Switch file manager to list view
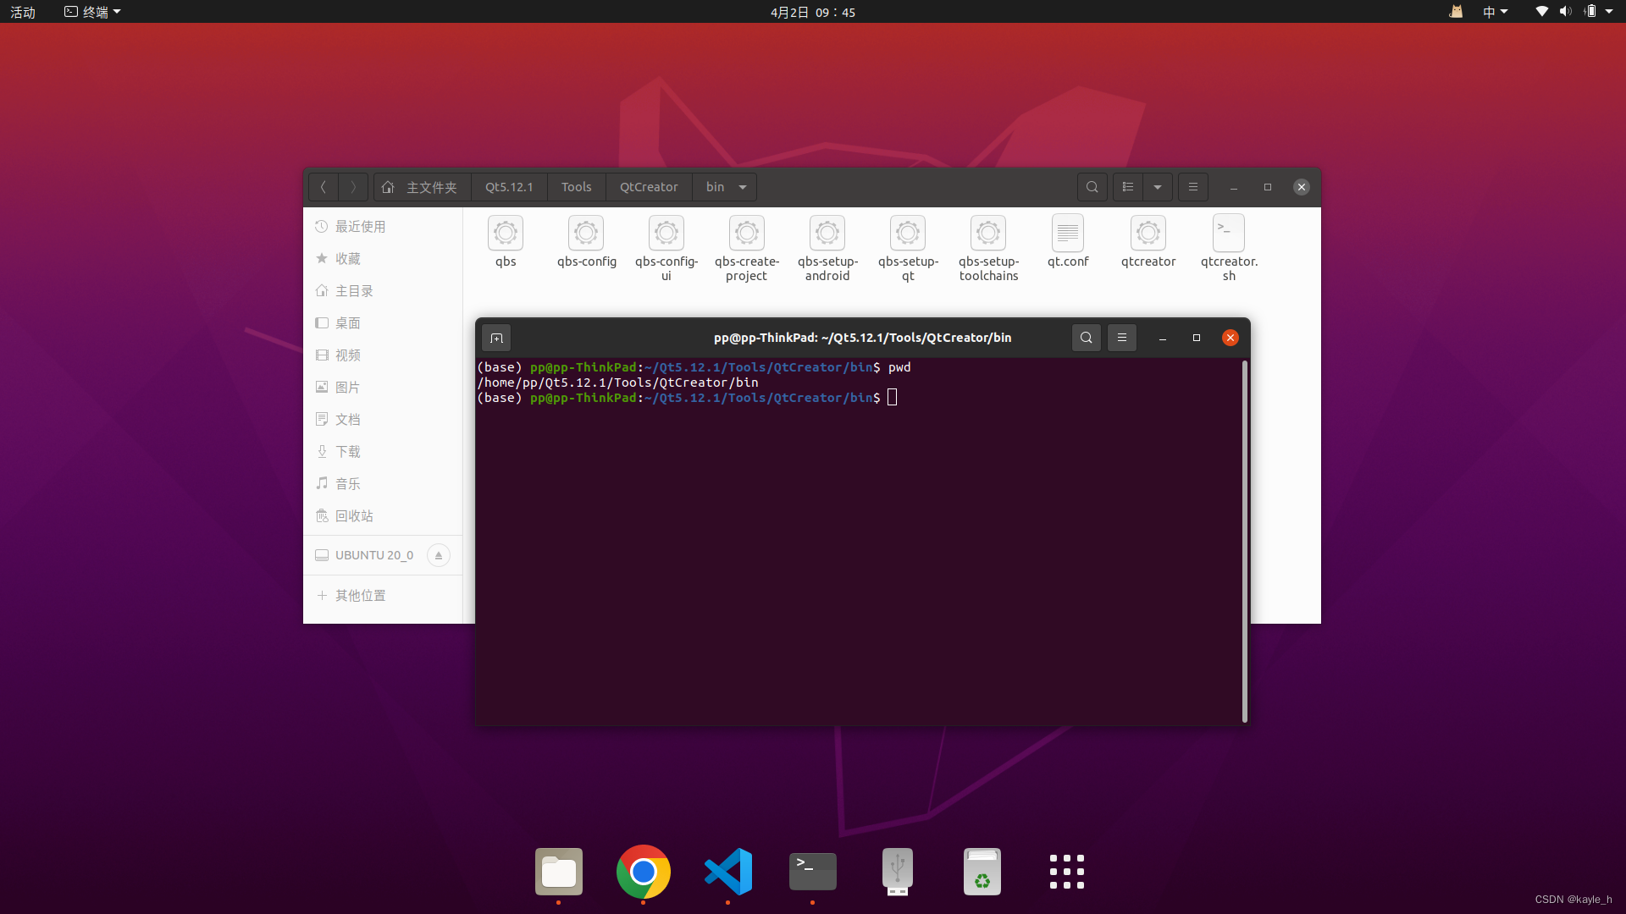The image size is (1626, 914). 1127,186
